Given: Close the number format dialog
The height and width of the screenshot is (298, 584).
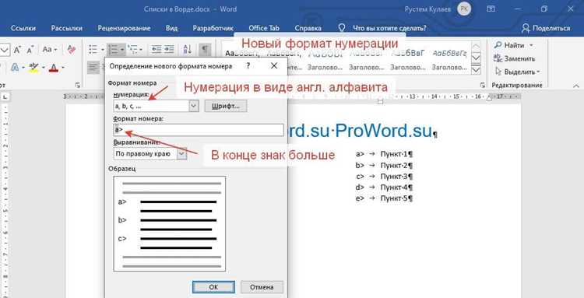Looking at the screenshot, I should click(274, 66).
